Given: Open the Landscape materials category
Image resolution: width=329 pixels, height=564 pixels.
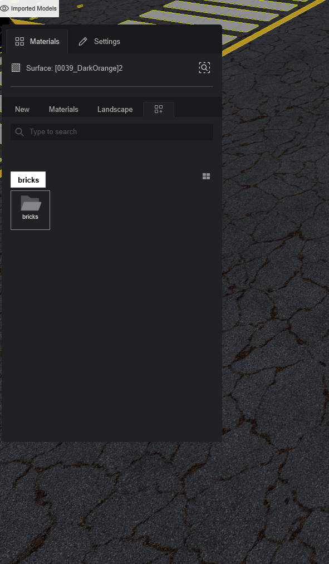Looking at the screenshot, I should click(115, 109).
